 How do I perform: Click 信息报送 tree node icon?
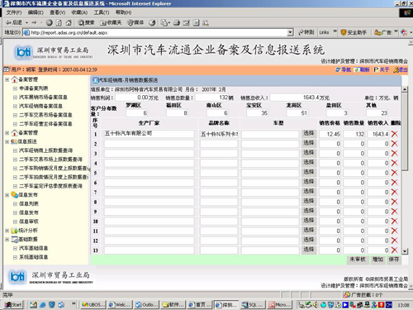coord(14,141)
